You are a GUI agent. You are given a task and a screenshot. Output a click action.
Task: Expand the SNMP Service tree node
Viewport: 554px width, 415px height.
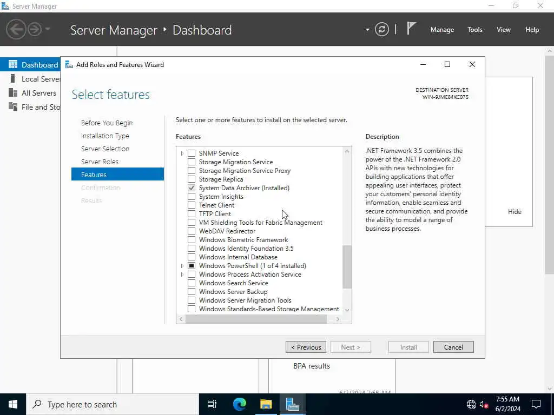coord(182,153)
